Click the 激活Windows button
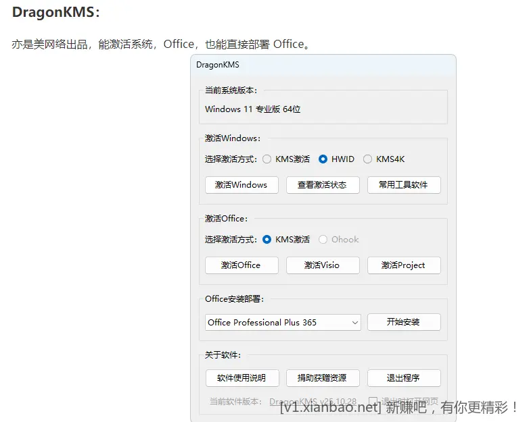529x422 pixels. coord(241,185)
